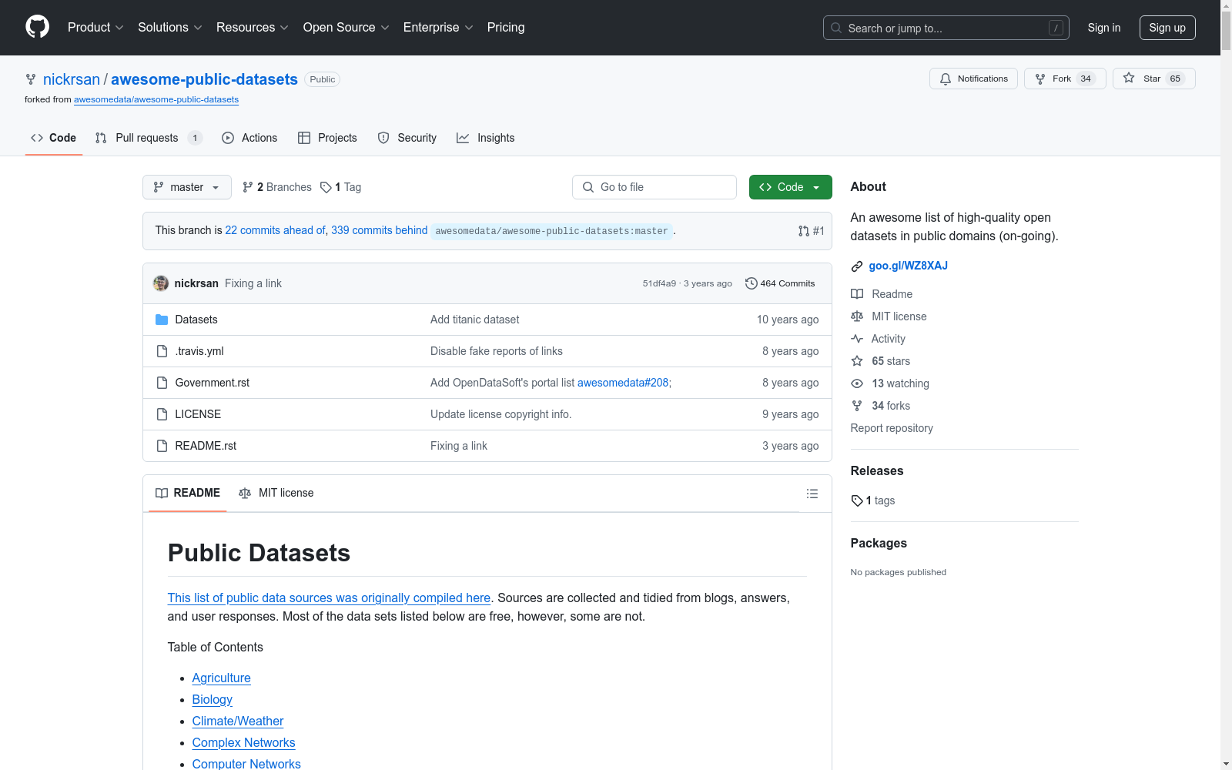
Task: Expand the Enterprise menu
Action: (x=438, y=28)
